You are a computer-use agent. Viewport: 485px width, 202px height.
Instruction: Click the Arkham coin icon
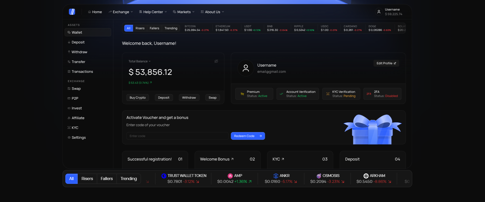[x=366, y=176]
